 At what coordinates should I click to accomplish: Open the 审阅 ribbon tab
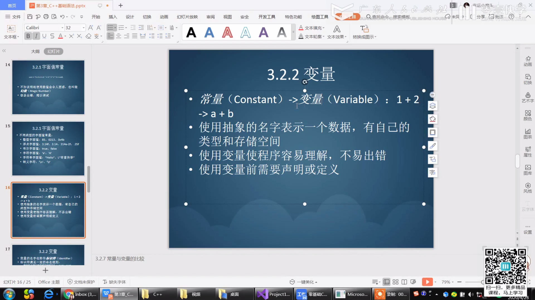tap(211, 17)
